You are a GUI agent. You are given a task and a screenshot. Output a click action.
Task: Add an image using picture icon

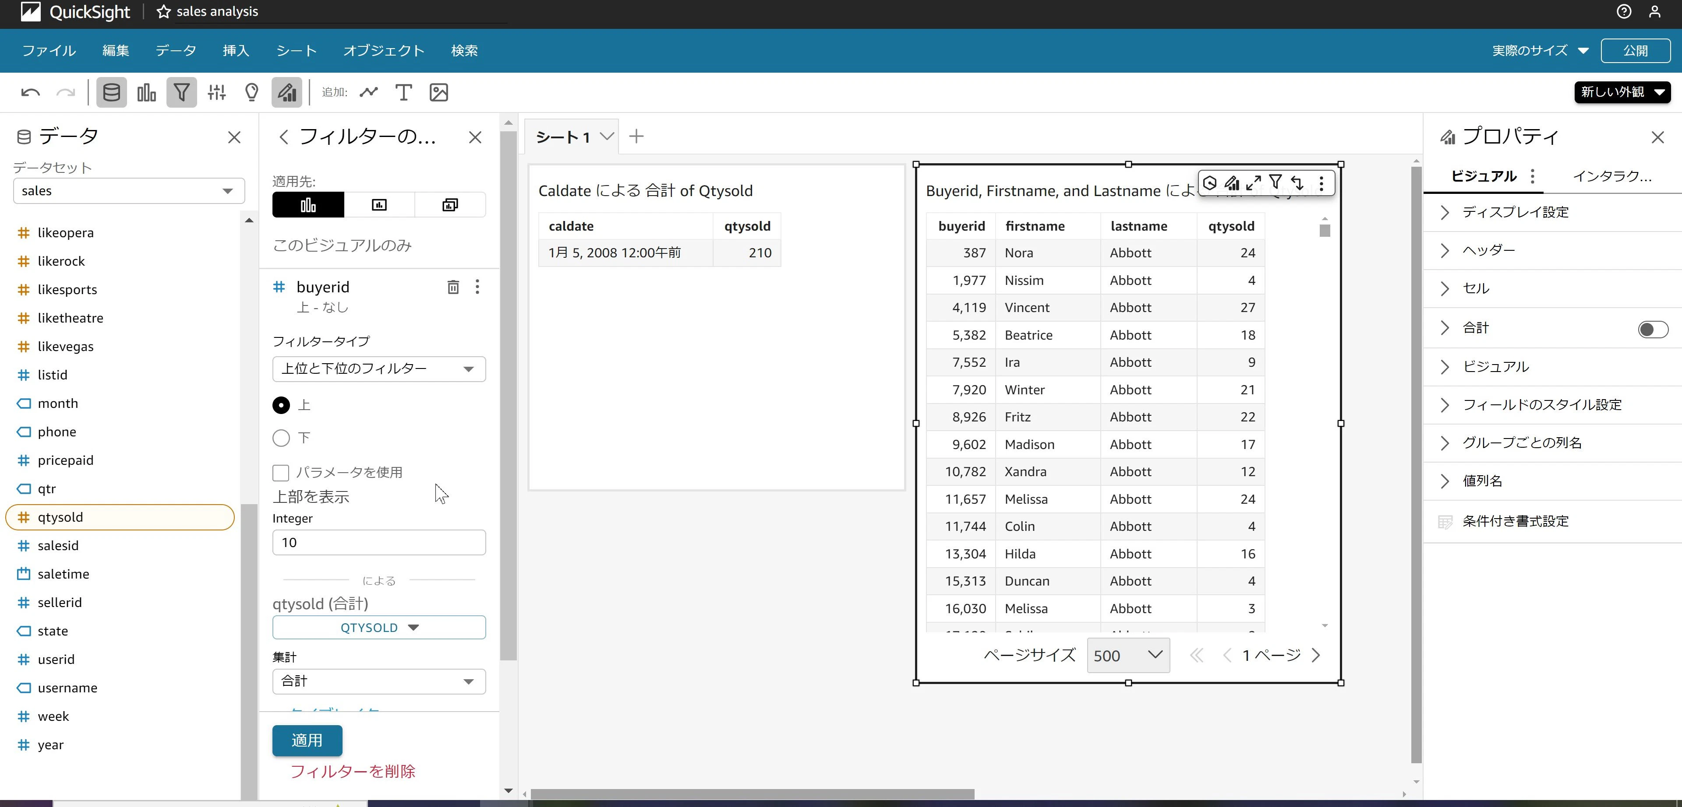(439, 92)
